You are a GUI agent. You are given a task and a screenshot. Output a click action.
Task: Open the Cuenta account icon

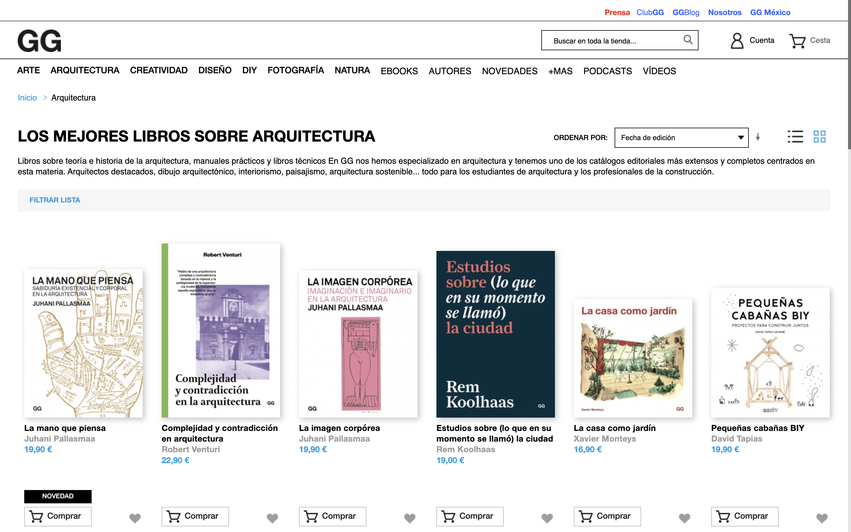tap(737, 41)
